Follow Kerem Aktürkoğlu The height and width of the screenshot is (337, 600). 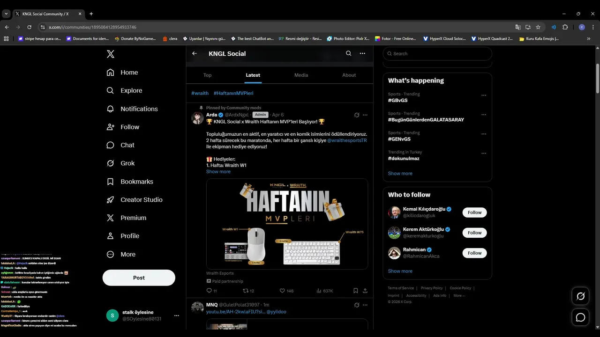tap(474, 233)
